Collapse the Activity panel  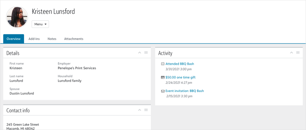[x=291, y=53]
